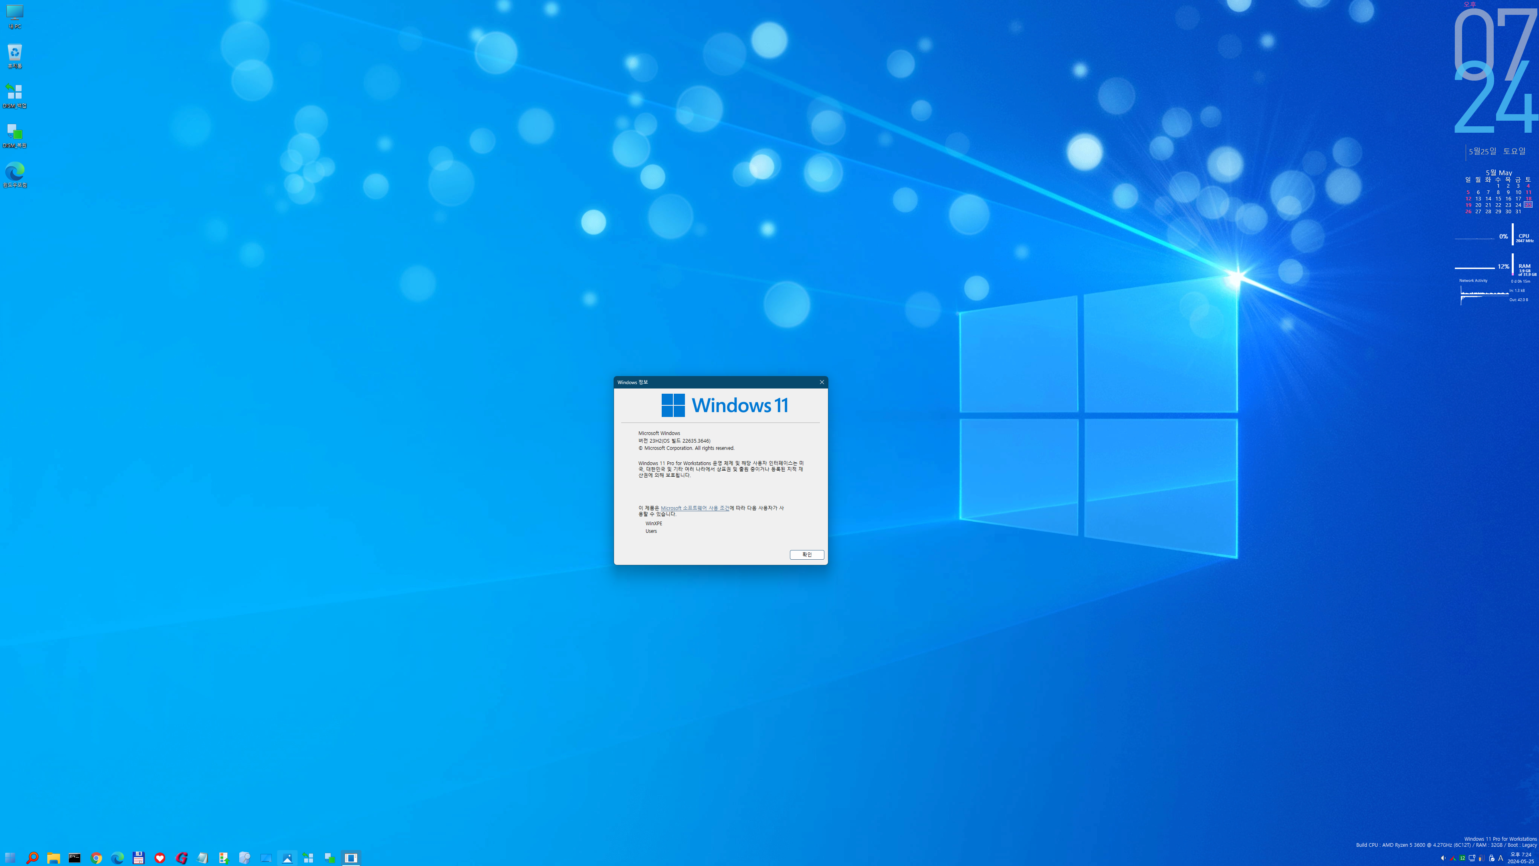The width and height of the screenshot is (1539, 866).
Task: Launch the Notepad taskbar icon
Action: pos(202,858)
